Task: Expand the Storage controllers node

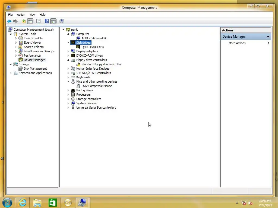Action: click(68, 99)
